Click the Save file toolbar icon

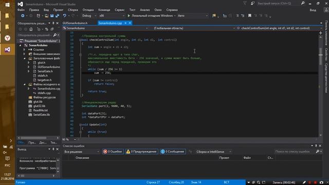pyautogui.click(x=52, y=16)
